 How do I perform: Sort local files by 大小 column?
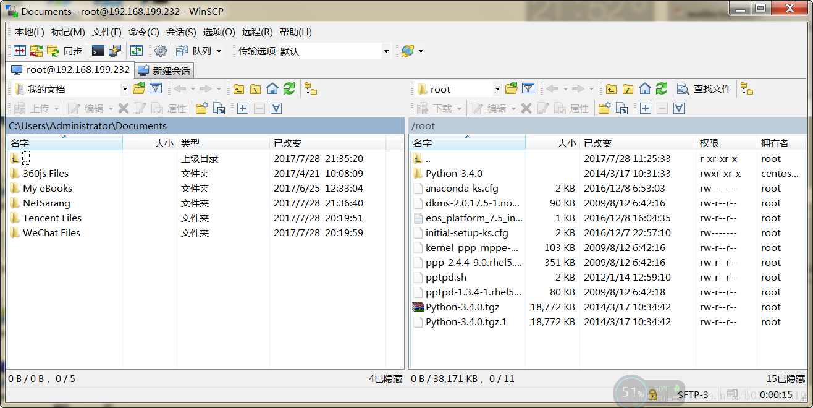[x=150, y=143]
